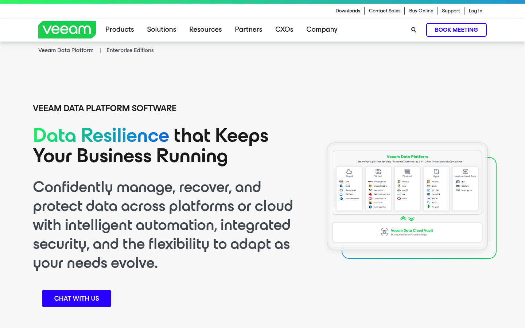Image resolution: width=525 pixels, height=328 pixels.
Task: Click the 'Data Resilience' gradient headline text
Action: [101, 136]
